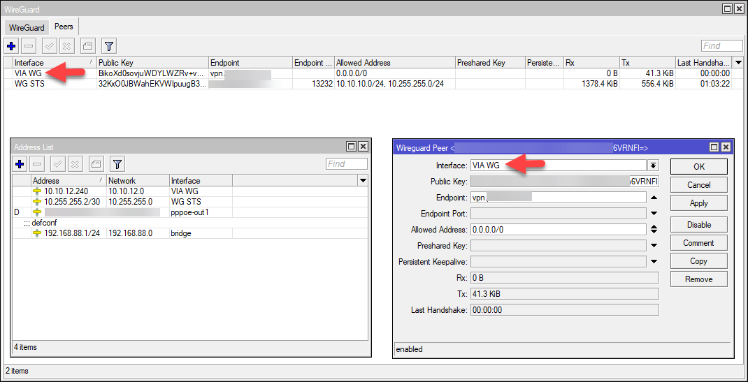Collapse the Endpoint field arrow

point(654,198)
